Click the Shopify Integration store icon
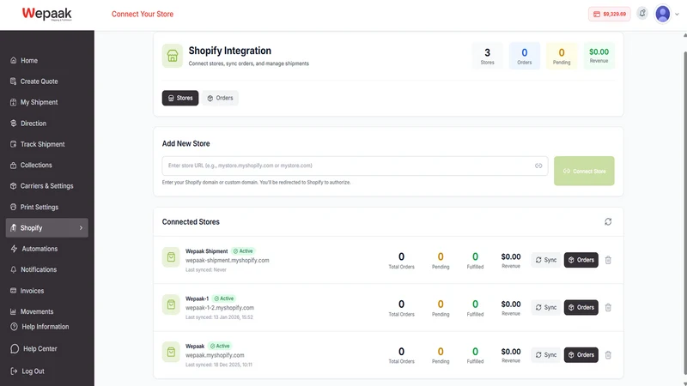Viewport: 687px width, 386px height. click(x=173, y=56)
